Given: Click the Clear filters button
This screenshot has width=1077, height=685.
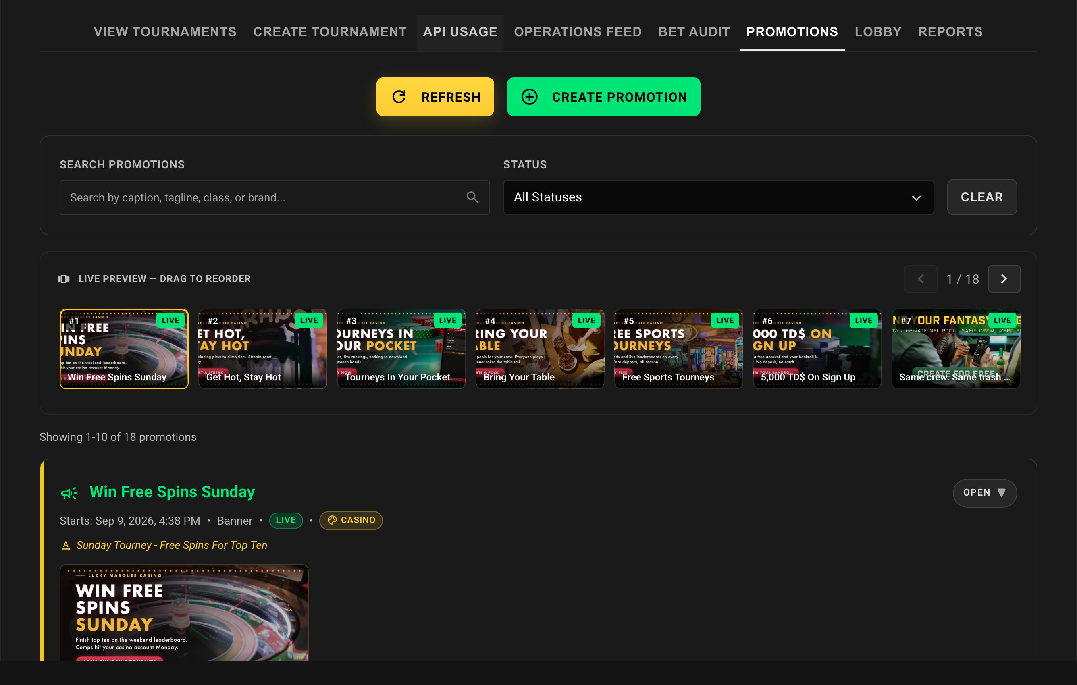Looking at the screenshot, I should [x=982, y=197].
